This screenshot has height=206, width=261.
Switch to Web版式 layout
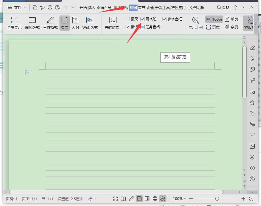click(90, 23)
